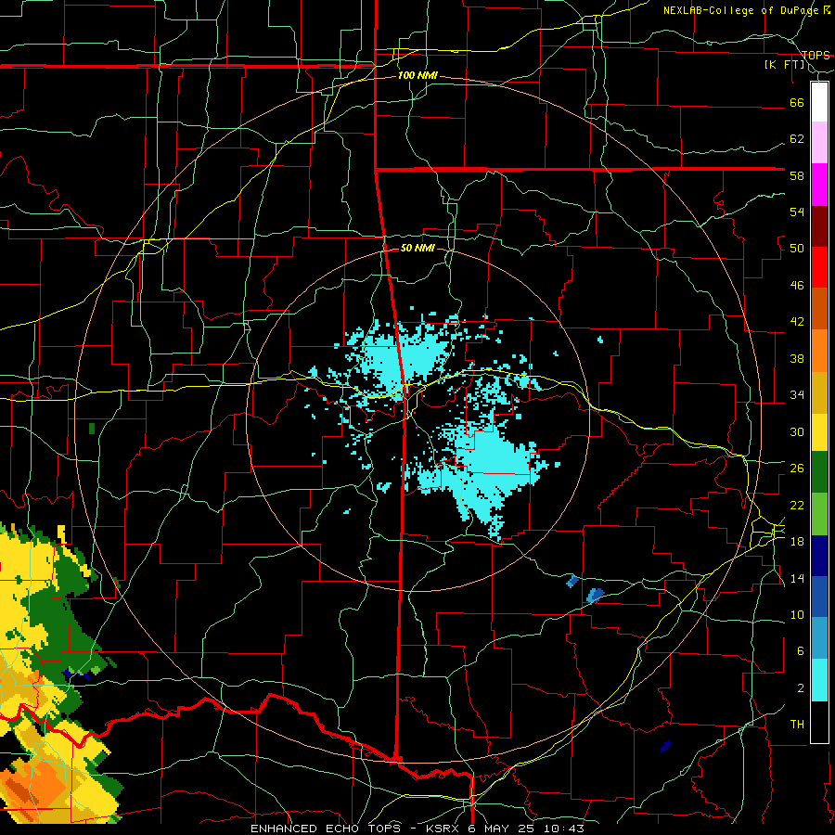
Task: Click the TH threshold legend label
Action: (x=797, y=725)
